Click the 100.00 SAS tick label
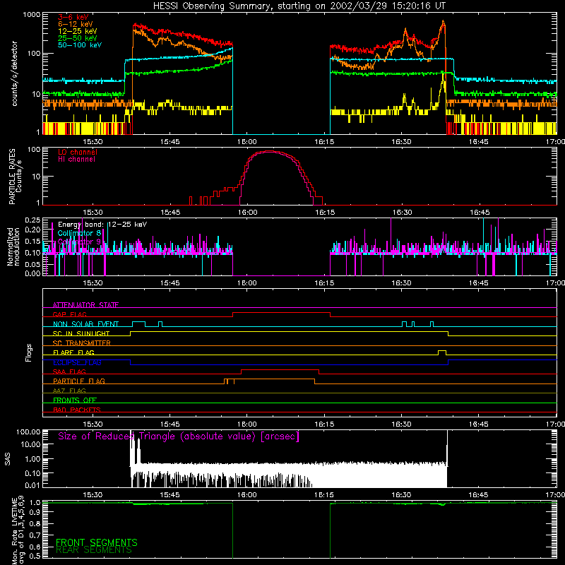The height and width of the screenshot is (565, 565). point(28,432)
